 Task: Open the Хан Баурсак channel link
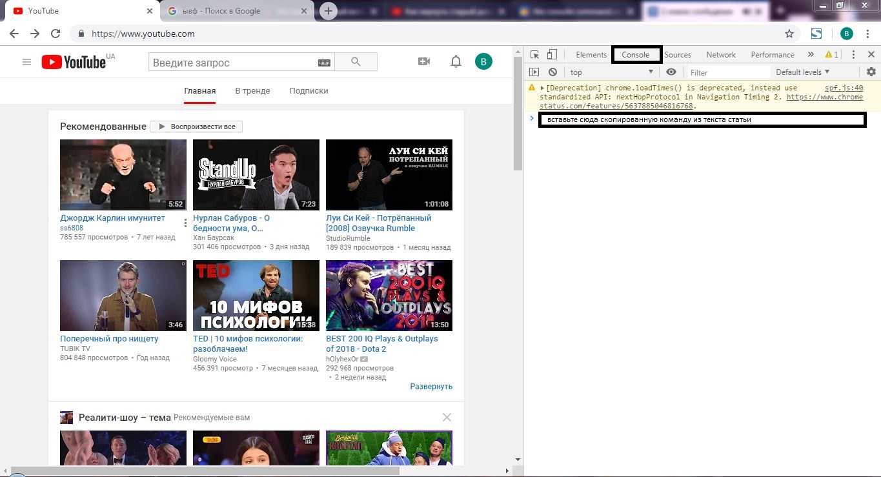point(214,238)
